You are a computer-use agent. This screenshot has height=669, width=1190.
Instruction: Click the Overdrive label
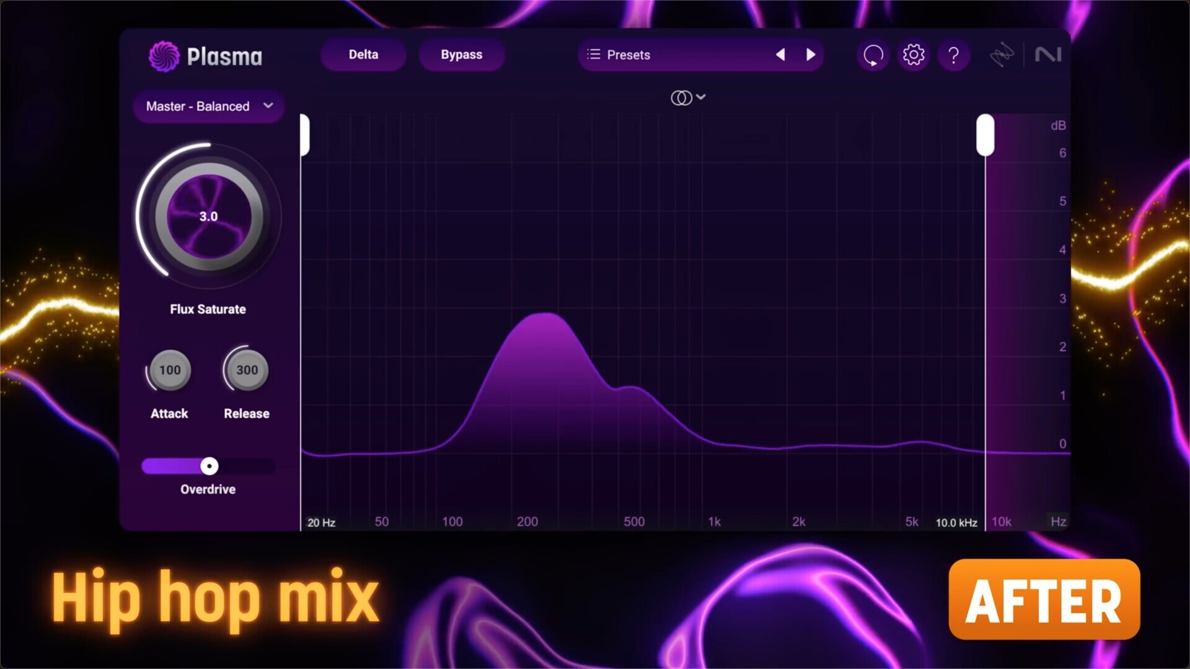208,489
